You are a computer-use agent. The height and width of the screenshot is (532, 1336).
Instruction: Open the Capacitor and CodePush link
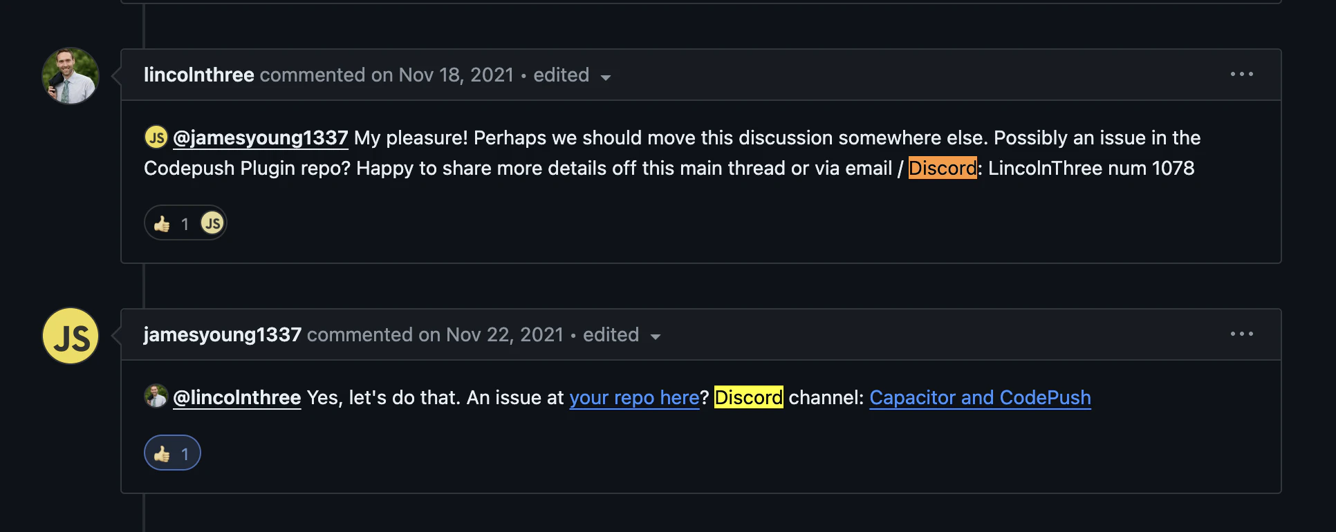979,397
